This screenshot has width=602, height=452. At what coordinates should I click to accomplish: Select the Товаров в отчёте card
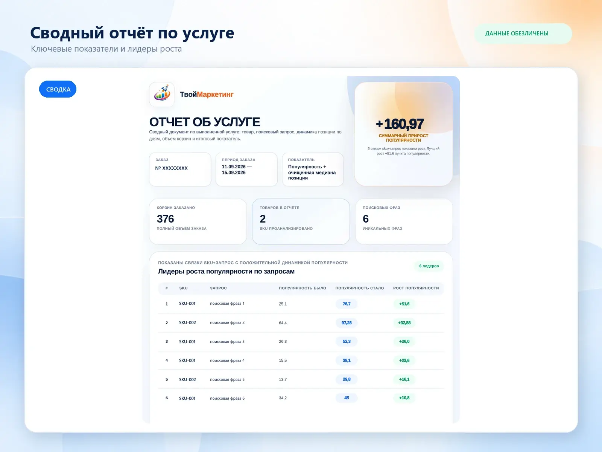[x=301, y=221]
